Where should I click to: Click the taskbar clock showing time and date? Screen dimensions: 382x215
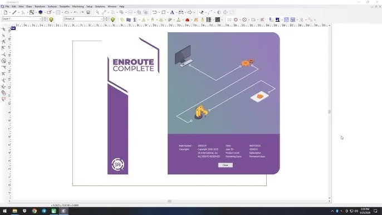pyautogui.click(x=365, y=211)
